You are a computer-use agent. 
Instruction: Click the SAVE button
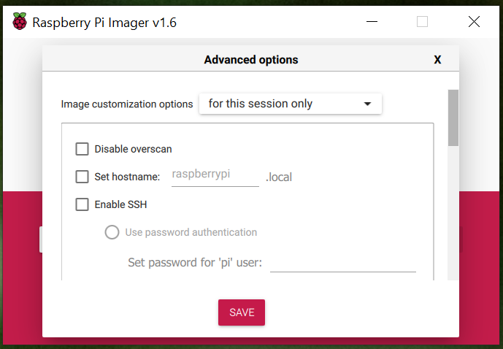pos(242,312)
